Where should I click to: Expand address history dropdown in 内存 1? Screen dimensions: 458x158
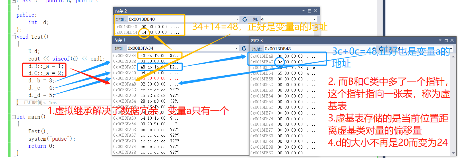click(x=237, y=48)
